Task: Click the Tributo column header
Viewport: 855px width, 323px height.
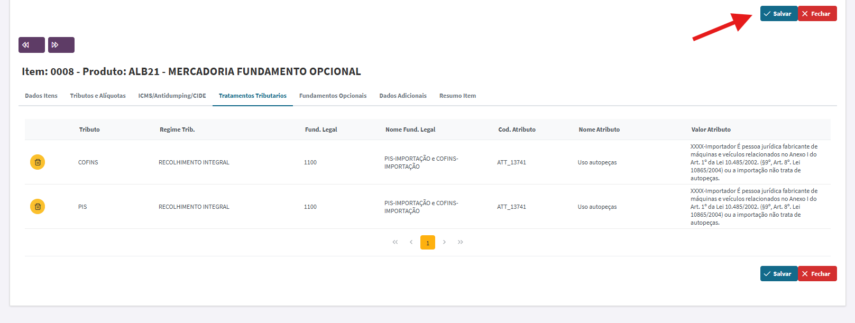Action: click(x=89, y=130)
